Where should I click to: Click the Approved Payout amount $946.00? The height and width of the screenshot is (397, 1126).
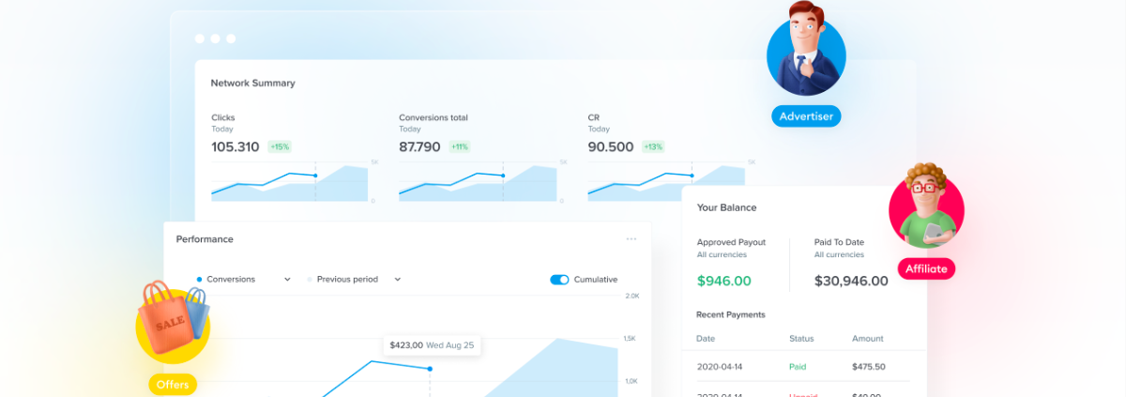point(724,281)
